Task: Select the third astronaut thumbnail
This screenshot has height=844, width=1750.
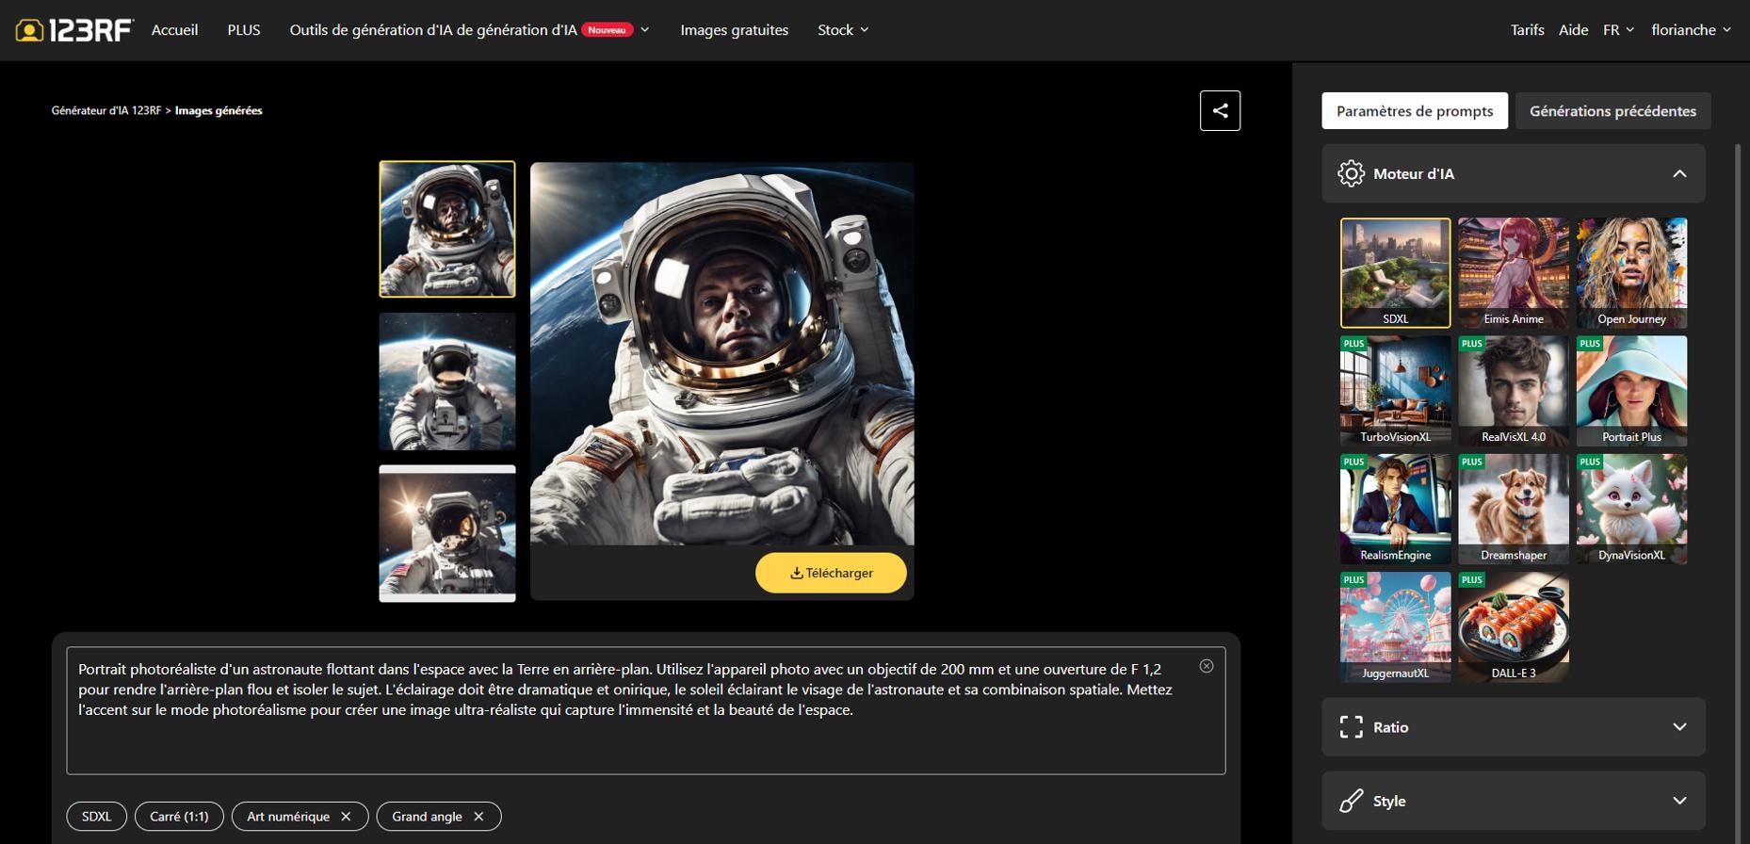Action: tap(447, 533)
